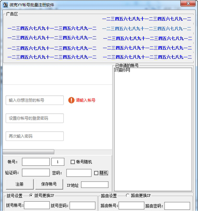Click the 保存帐号 button
The image size is (198, 219).
point(49,184)
